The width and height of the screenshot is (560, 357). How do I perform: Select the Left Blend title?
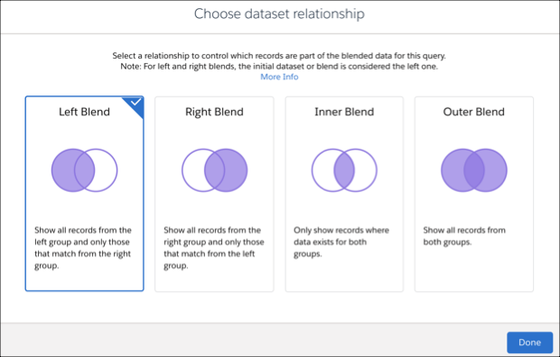coord(84,112)
